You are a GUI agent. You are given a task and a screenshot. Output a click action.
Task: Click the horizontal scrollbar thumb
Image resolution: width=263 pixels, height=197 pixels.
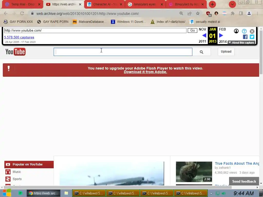(x=118, y=187)
